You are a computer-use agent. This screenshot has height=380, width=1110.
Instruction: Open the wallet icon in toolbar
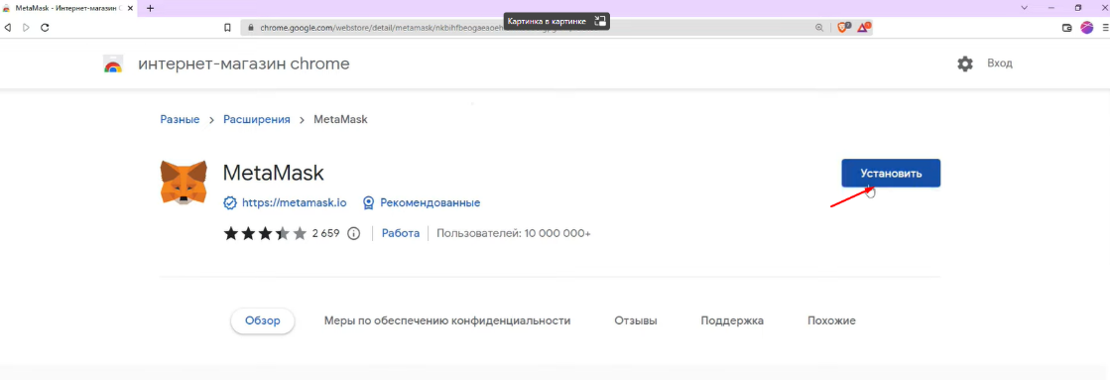point(1067,29)
